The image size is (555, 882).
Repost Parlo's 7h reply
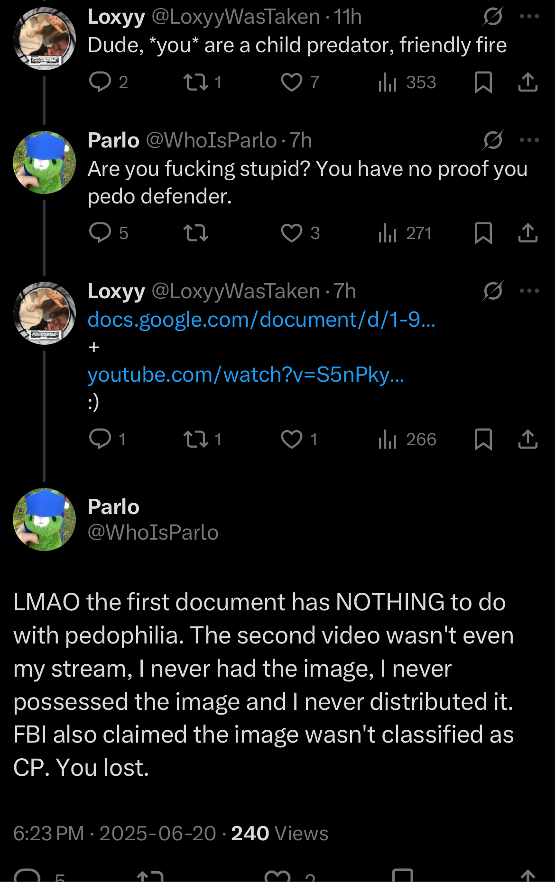(196, 233)
